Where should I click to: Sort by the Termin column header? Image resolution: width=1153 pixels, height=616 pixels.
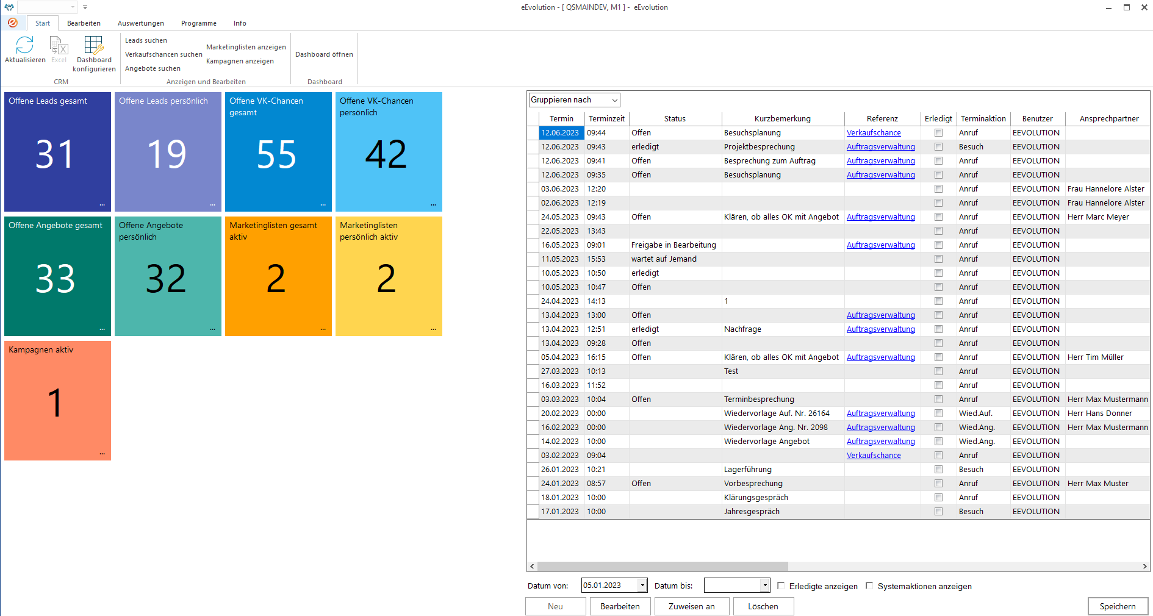(x=561, y=119)
